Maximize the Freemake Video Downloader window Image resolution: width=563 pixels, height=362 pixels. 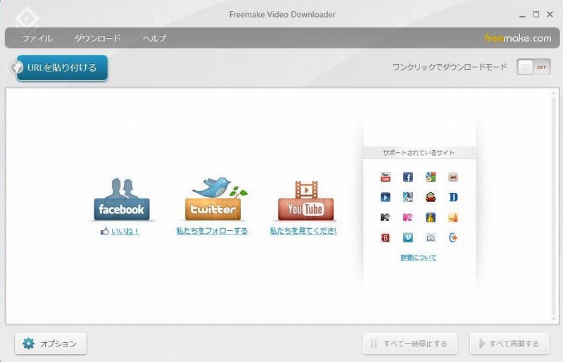[536, 14]
